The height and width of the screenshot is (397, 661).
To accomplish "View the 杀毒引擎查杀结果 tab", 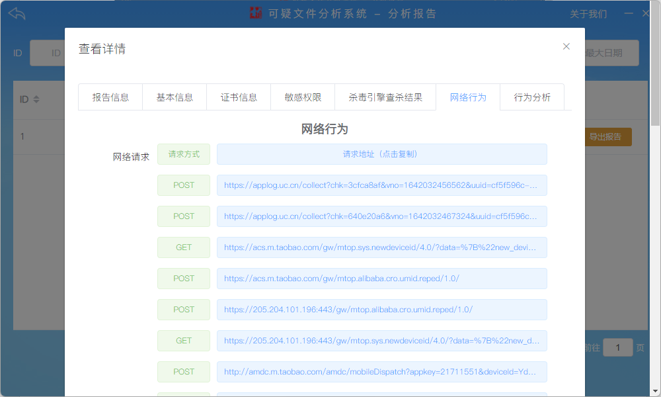I will 385,97.
